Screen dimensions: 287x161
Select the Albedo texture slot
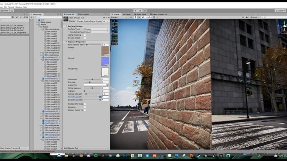(x=105, y=51)
